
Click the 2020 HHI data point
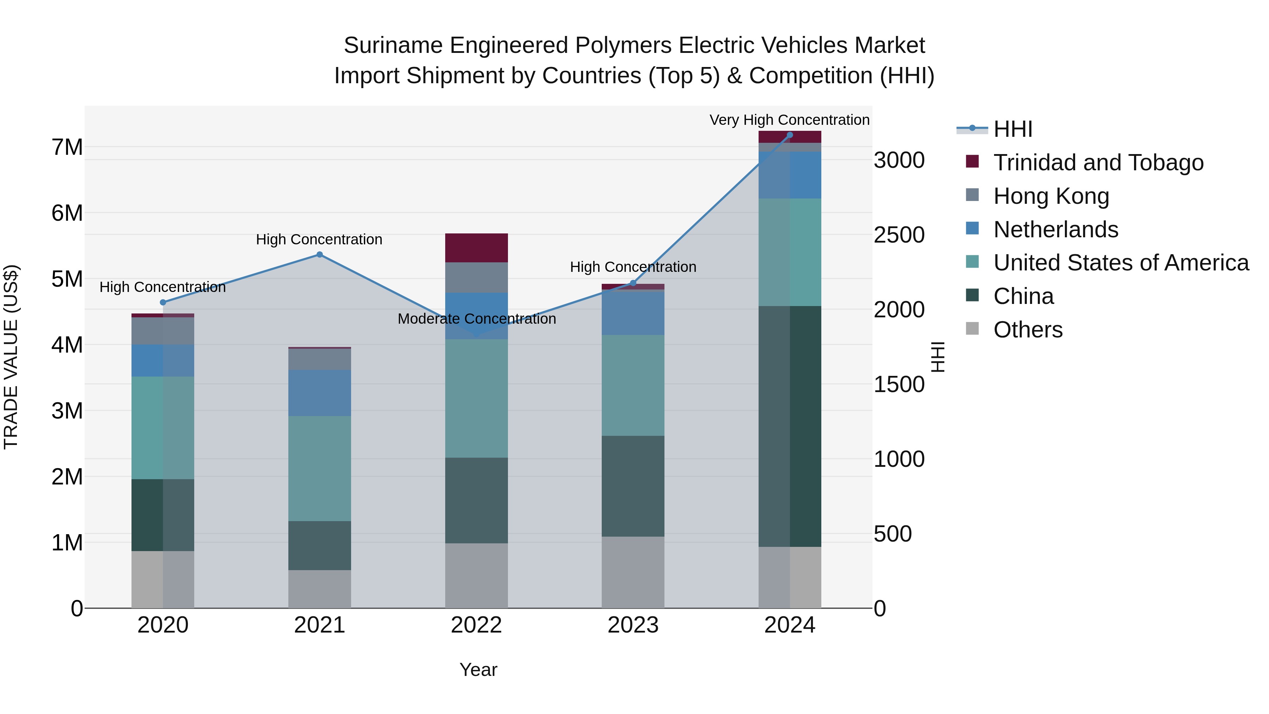point(163,303)
